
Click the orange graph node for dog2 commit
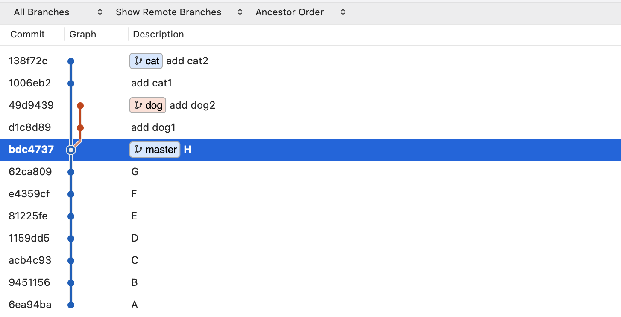pyautogui.click(x=80, y=106)
